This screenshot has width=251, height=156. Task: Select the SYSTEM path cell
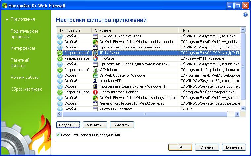[x=210, y=109]
